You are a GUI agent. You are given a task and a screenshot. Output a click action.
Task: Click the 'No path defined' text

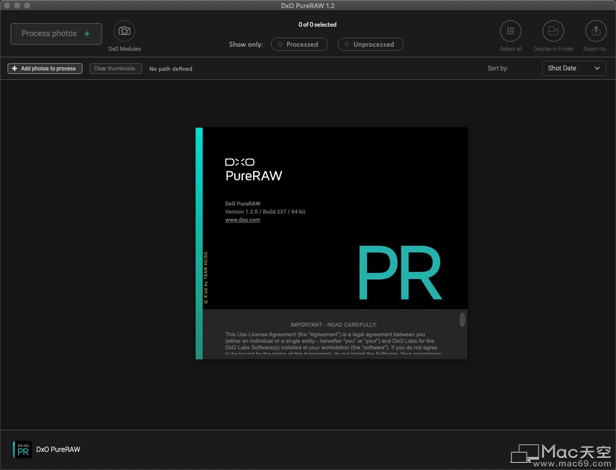[x=171, y=69]
